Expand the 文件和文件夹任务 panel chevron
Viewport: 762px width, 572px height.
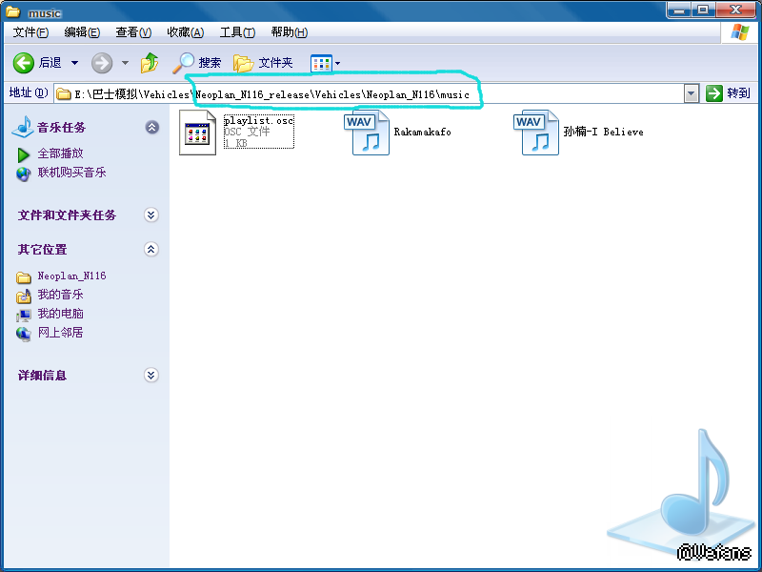[151, 215]
